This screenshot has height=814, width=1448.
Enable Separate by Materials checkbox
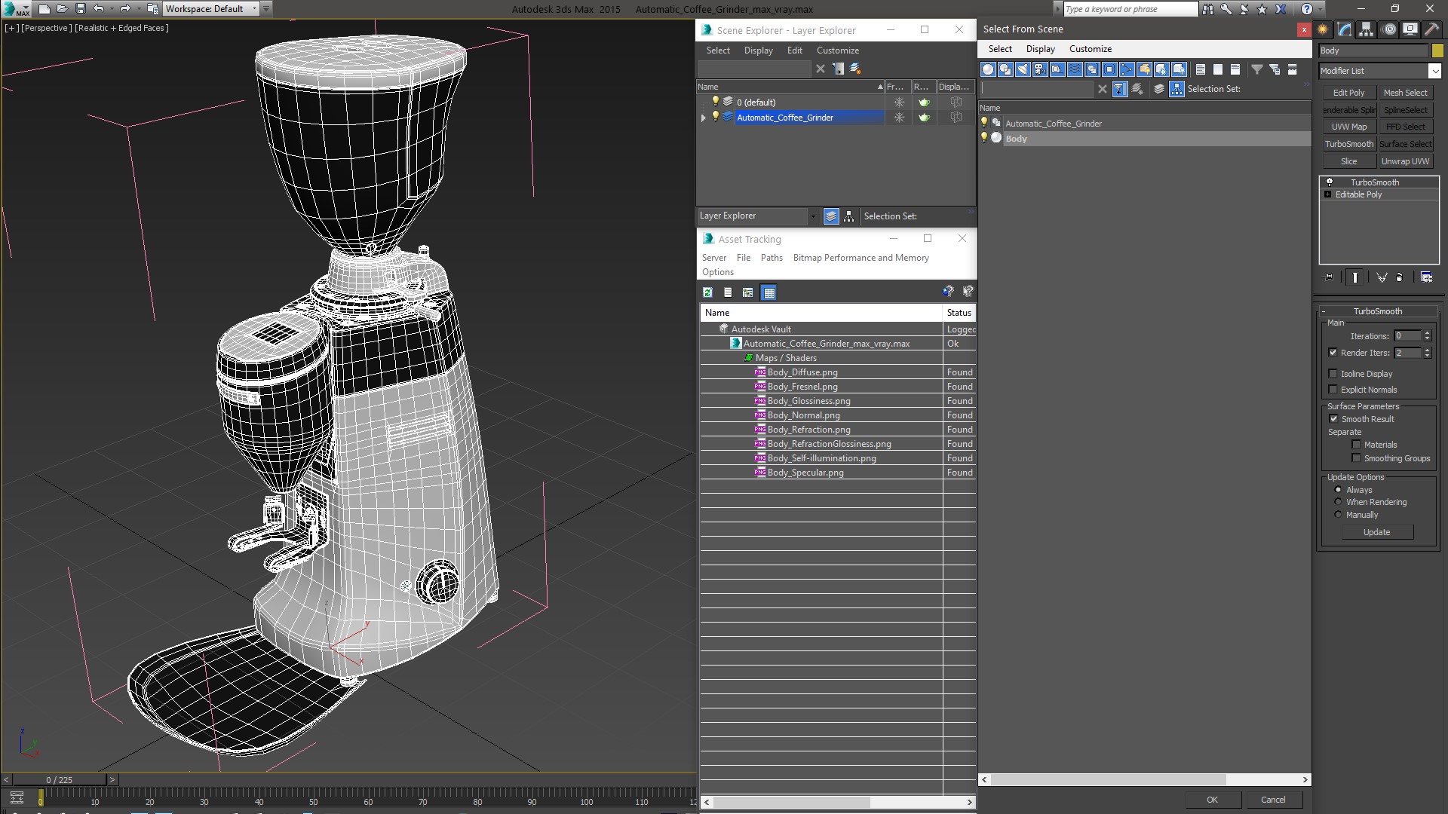coord(1356,445)
